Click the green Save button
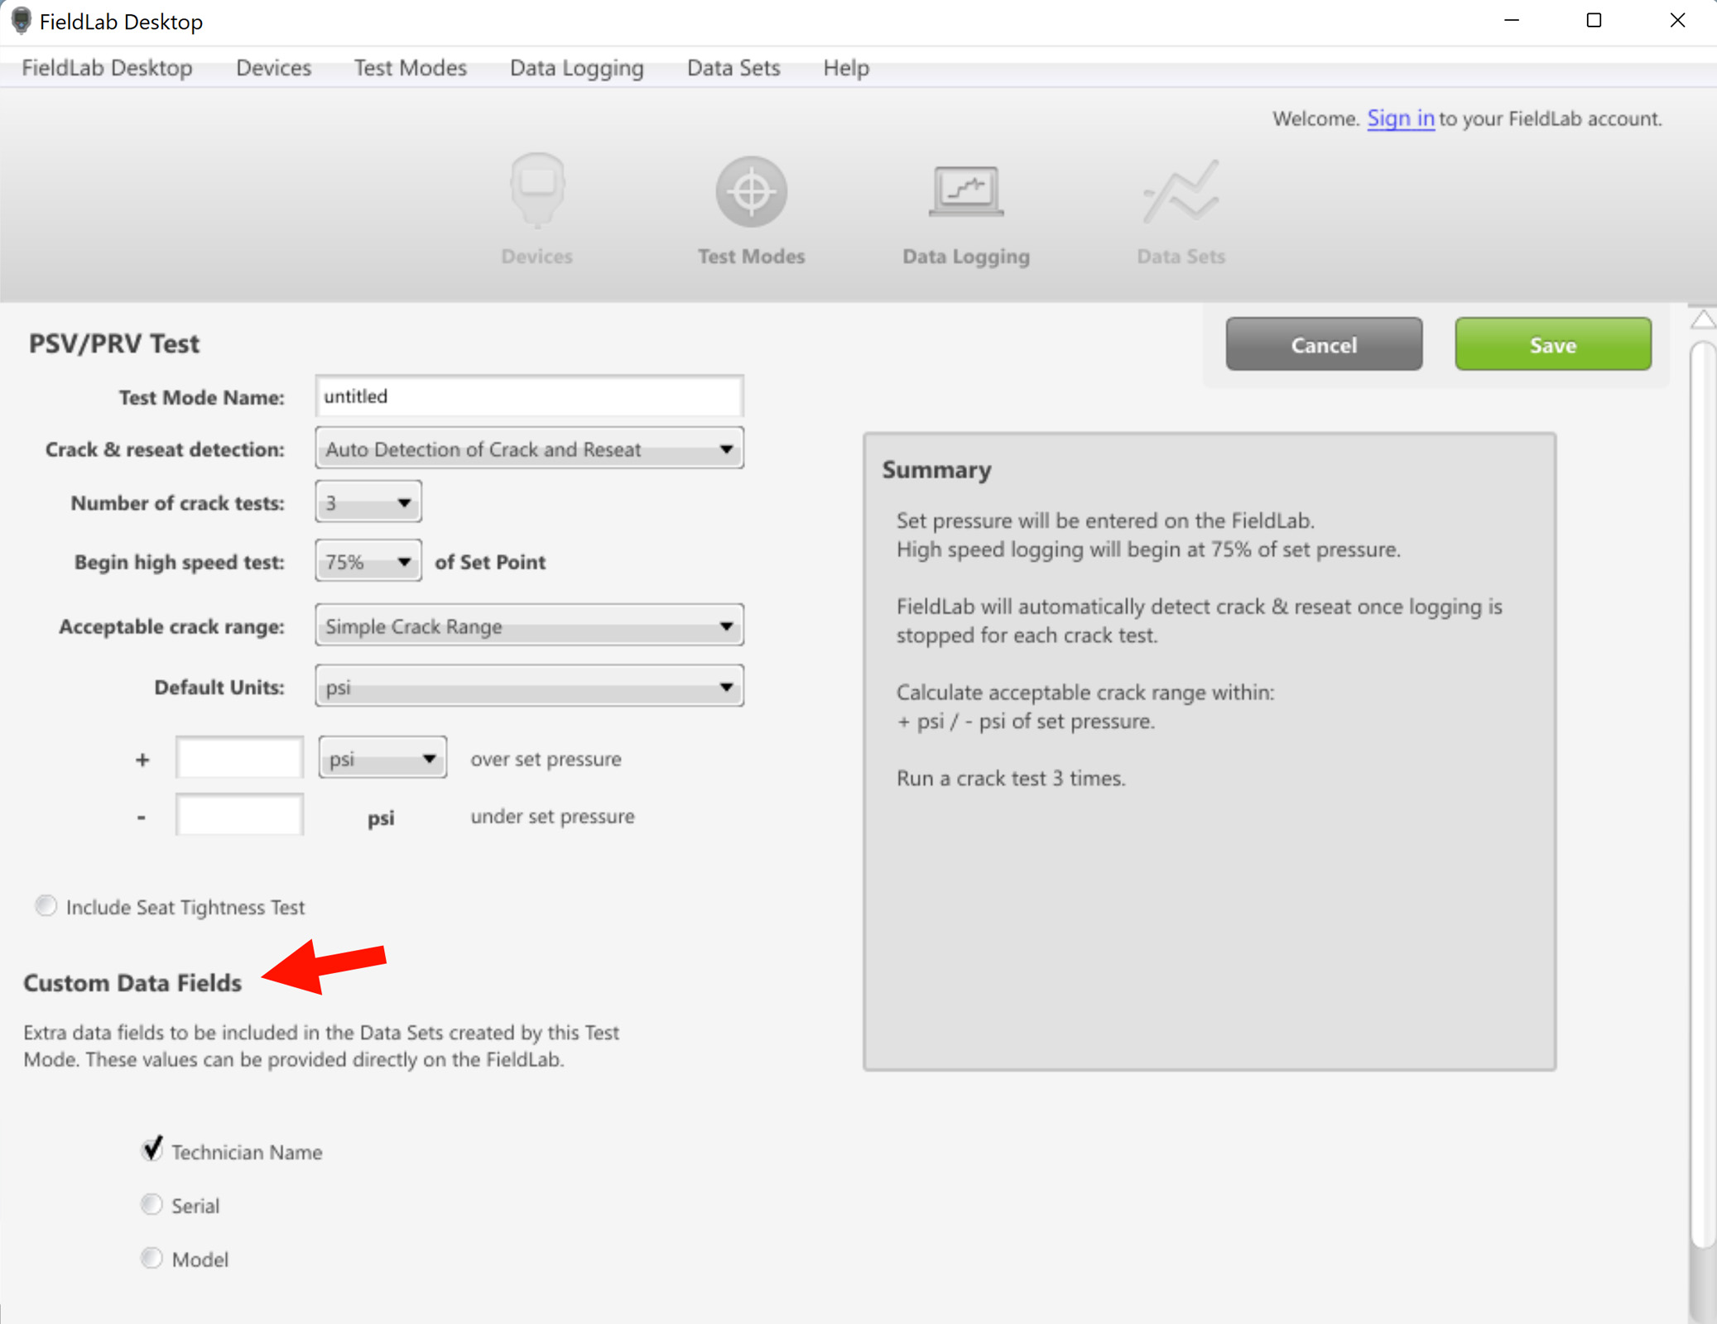1717x1324 pixels. 1553,344
